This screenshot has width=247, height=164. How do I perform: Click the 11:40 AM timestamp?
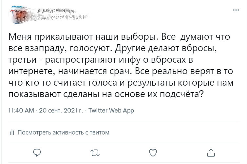pos(21,111)
